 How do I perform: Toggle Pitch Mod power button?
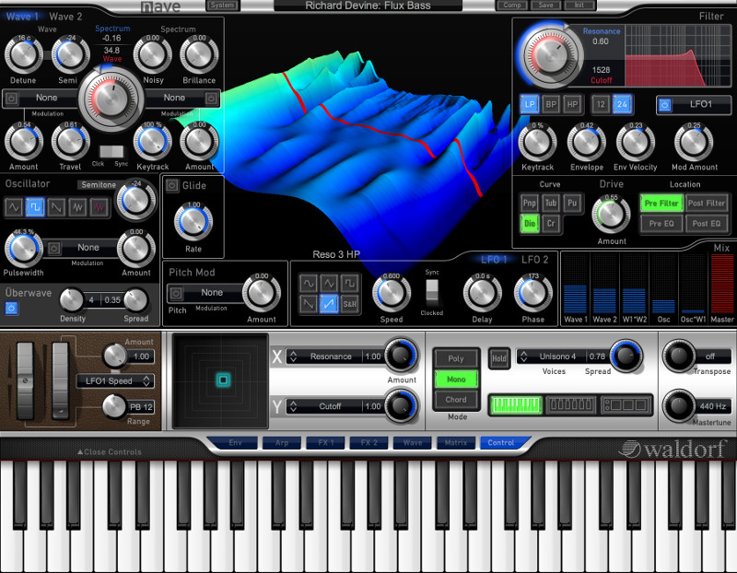coord(176,293)
